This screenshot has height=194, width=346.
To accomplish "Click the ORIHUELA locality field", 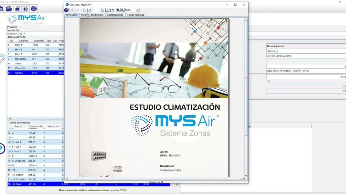I will click(x=306, y=51).
